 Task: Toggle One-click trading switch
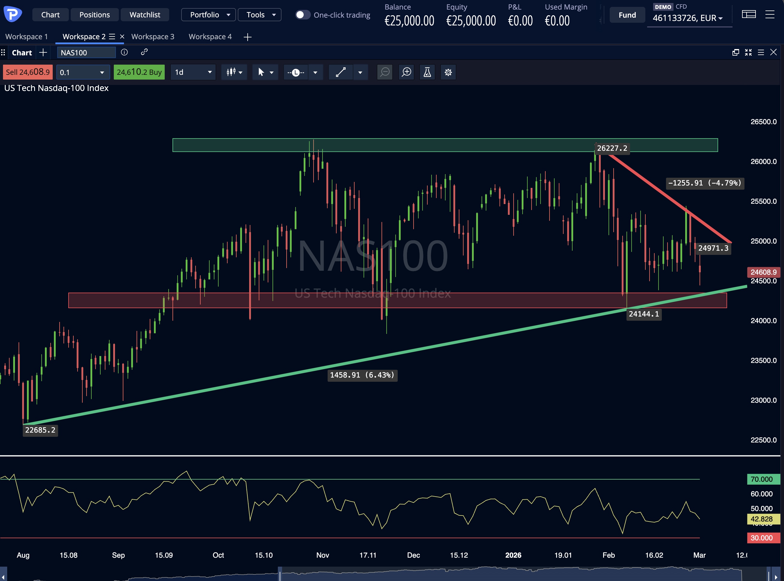[302, 15]
